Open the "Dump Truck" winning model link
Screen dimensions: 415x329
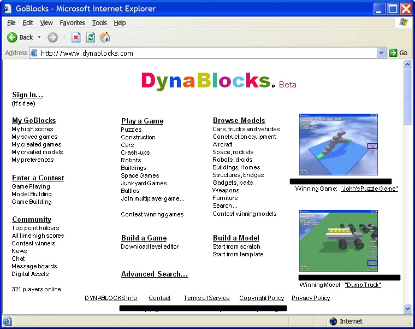363,285
